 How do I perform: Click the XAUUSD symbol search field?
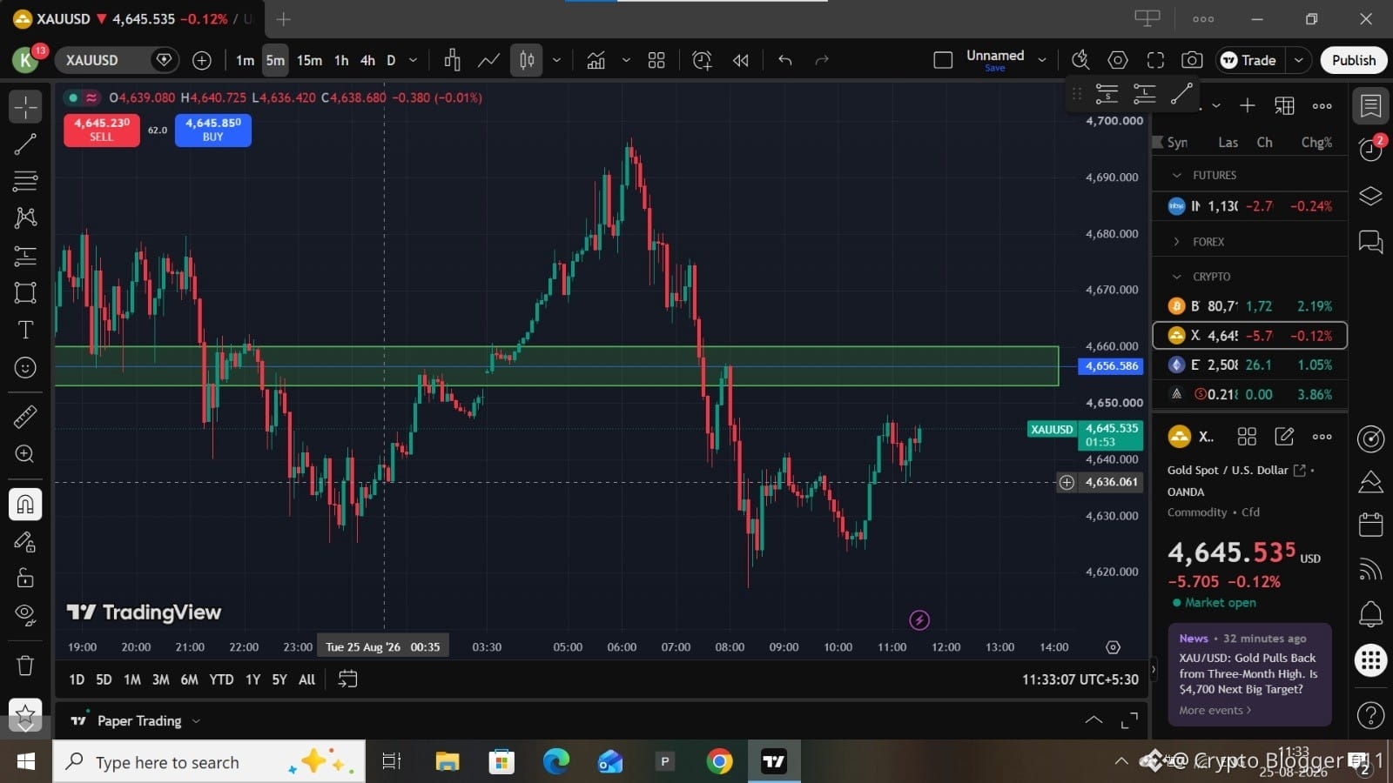pos(116,60)
